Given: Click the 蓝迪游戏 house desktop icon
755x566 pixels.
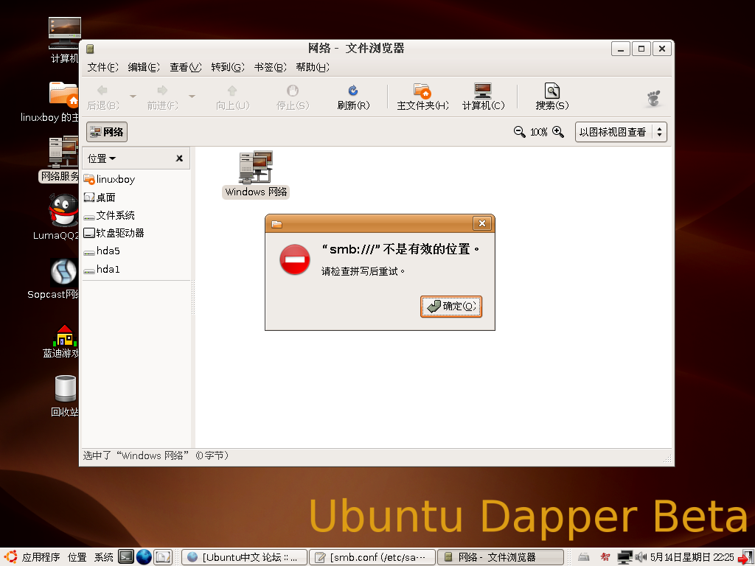Looking at the screenshot, I should click(65, 336).
